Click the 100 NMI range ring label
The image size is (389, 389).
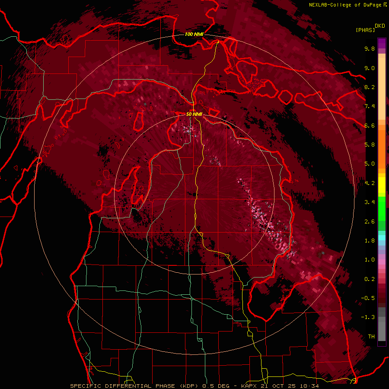(194, 34)
